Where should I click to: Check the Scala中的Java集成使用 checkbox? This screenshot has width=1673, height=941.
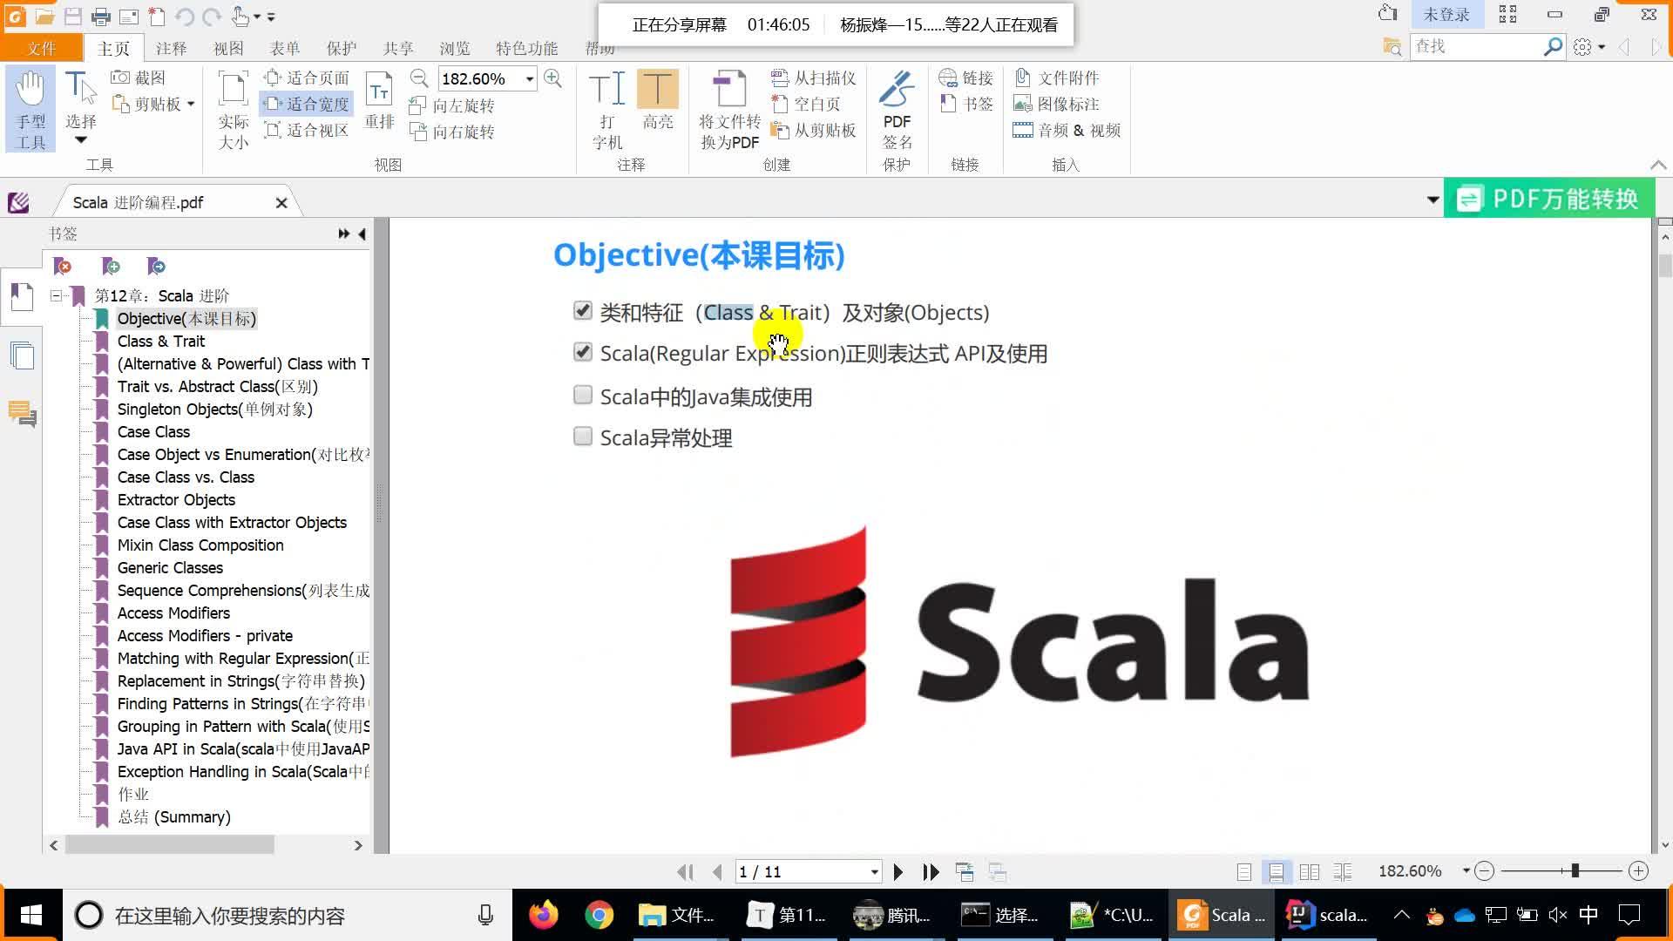(x=582, y=394)
